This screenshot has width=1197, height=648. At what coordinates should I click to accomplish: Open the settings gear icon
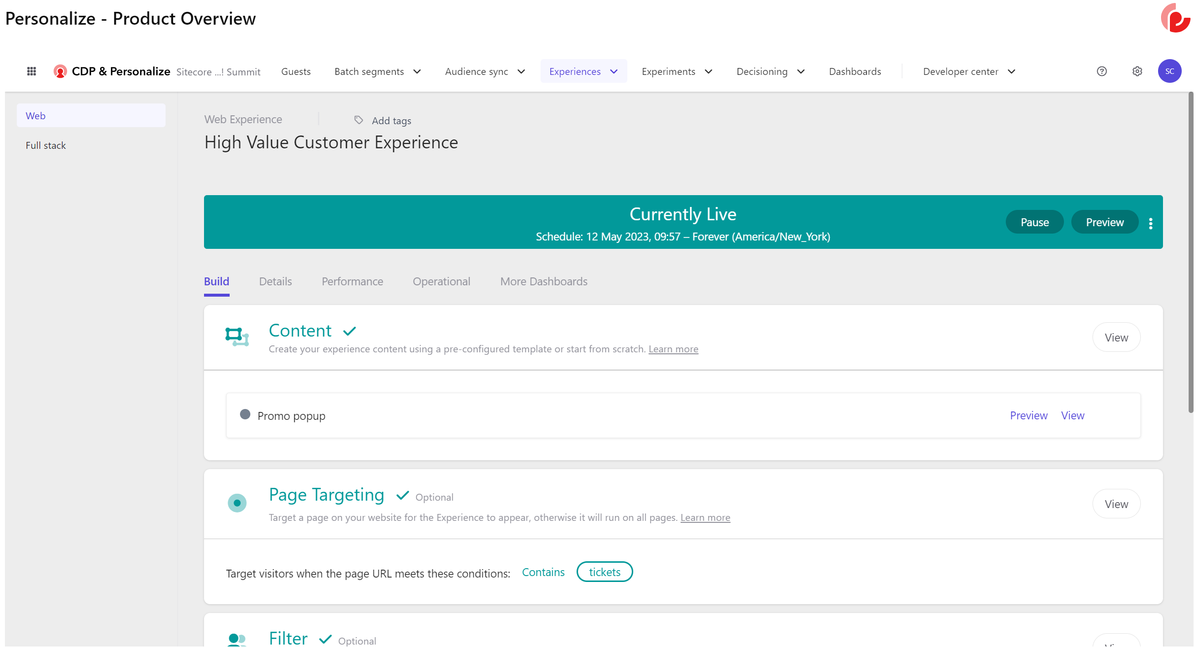tap(1137, 71)
